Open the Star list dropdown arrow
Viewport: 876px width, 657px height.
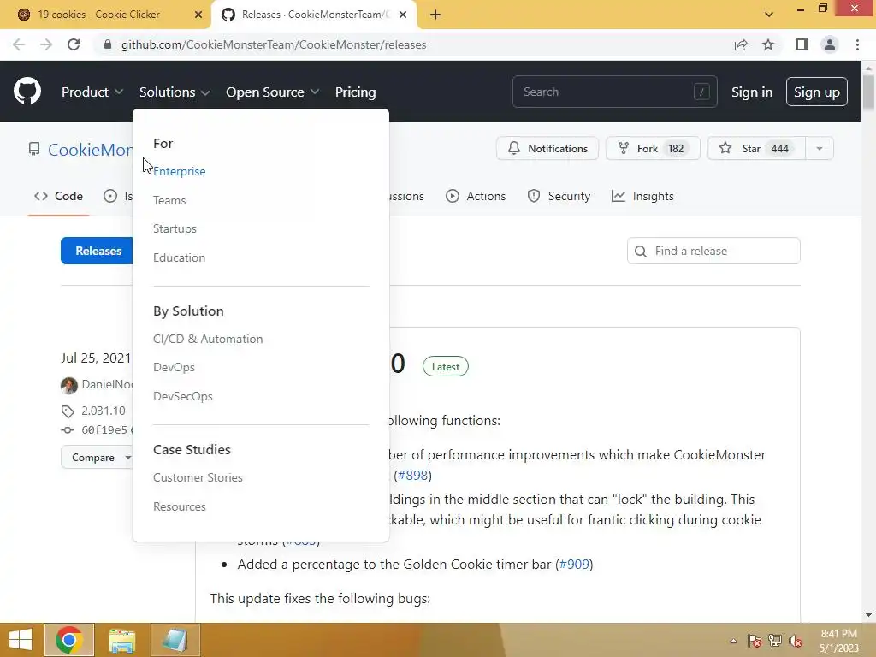click(x=820, y=149)
